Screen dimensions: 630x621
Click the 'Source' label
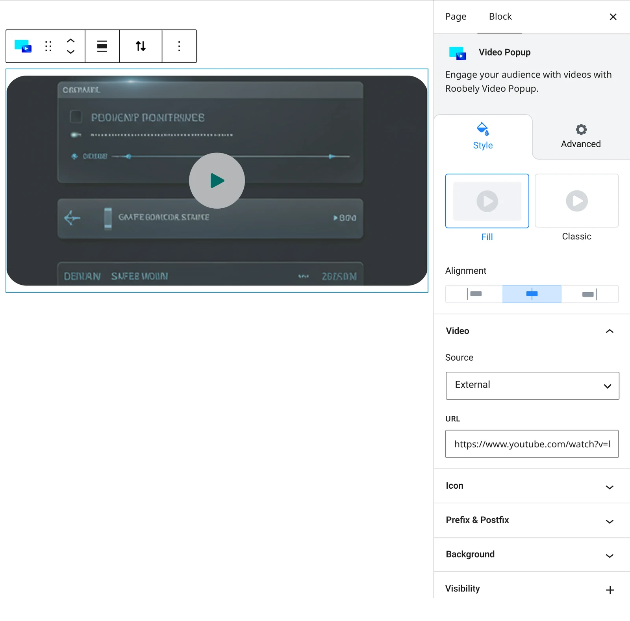pos(459,358)
